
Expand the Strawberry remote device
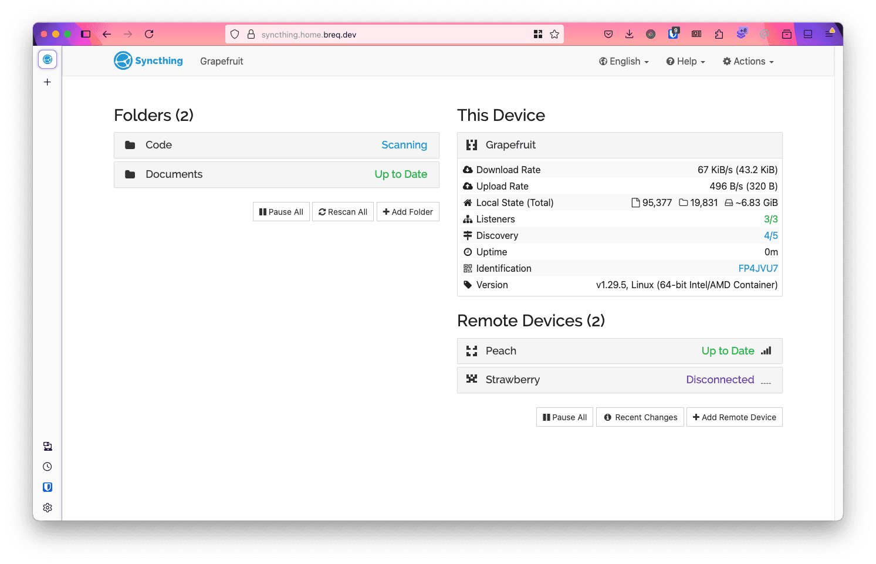click(619, 380)
